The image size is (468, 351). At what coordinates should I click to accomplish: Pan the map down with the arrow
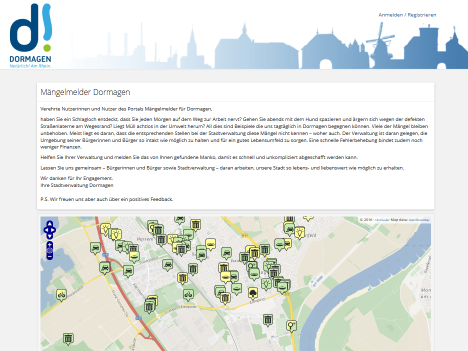click(49, 236)
